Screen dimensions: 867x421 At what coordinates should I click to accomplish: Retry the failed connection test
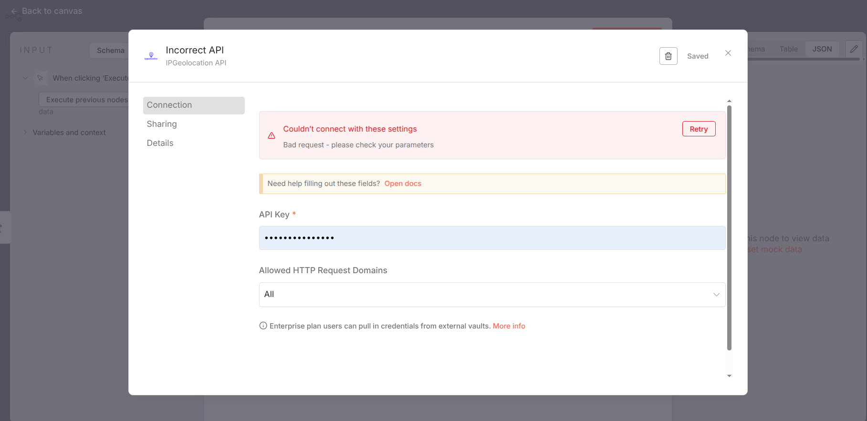click(x=698, y=129)
